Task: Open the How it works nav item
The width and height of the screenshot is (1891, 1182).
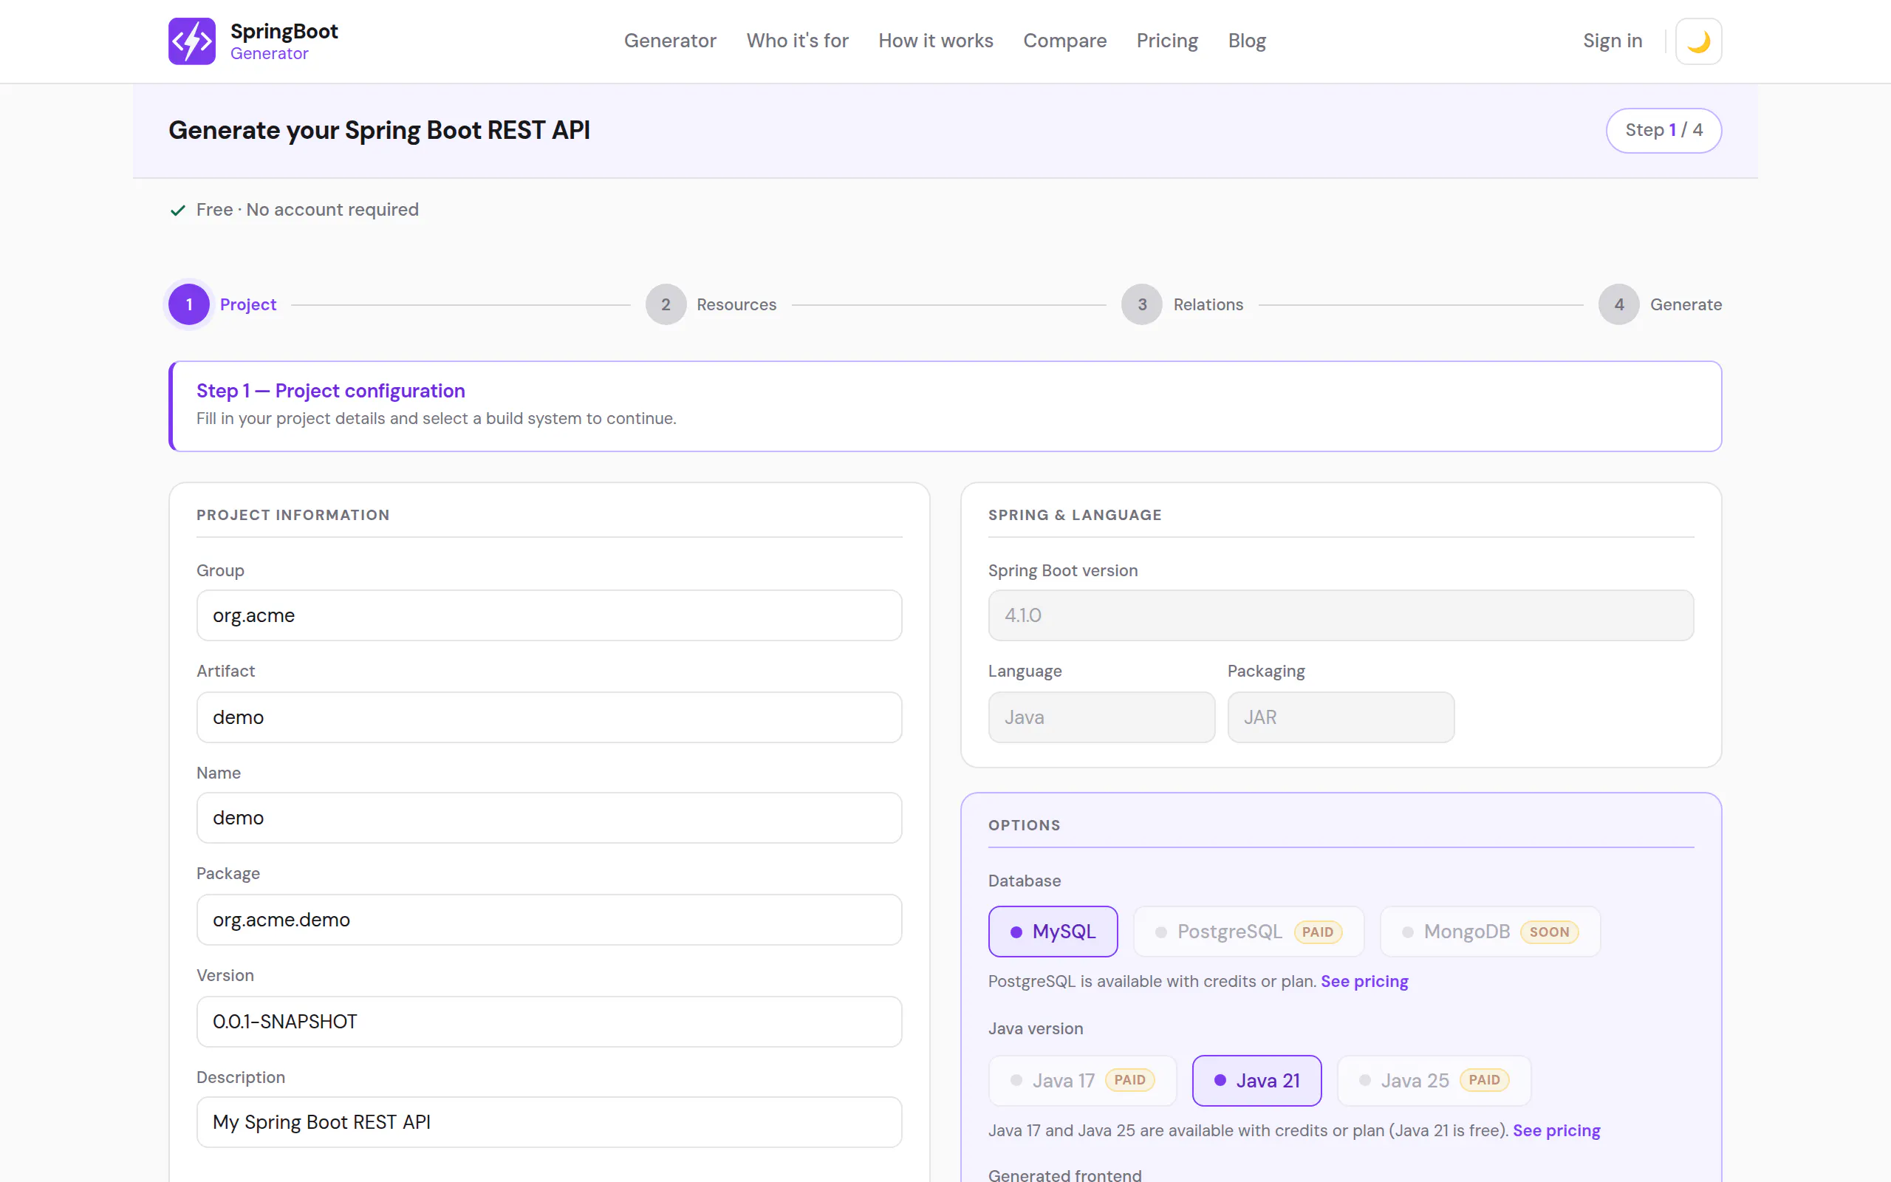Action: (935, 41)
